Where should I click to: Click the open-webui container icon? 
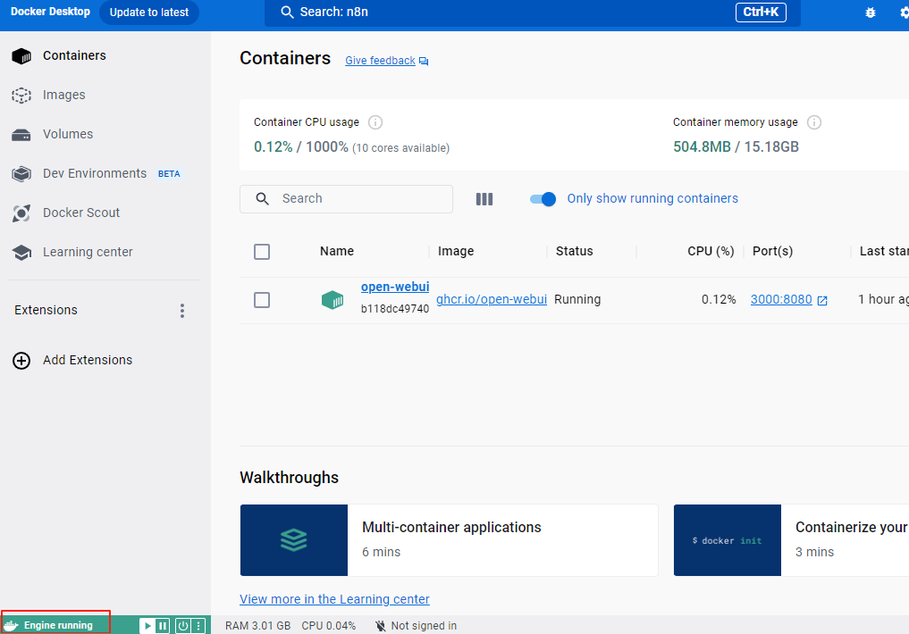pos(332,300)
